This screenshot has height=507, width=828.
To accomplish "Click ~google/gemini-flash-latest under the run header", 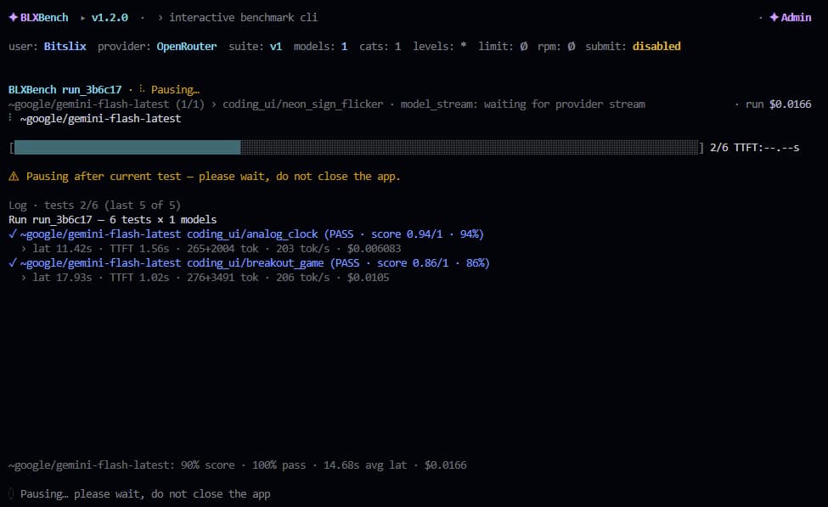I will click(x=100, y=119).
